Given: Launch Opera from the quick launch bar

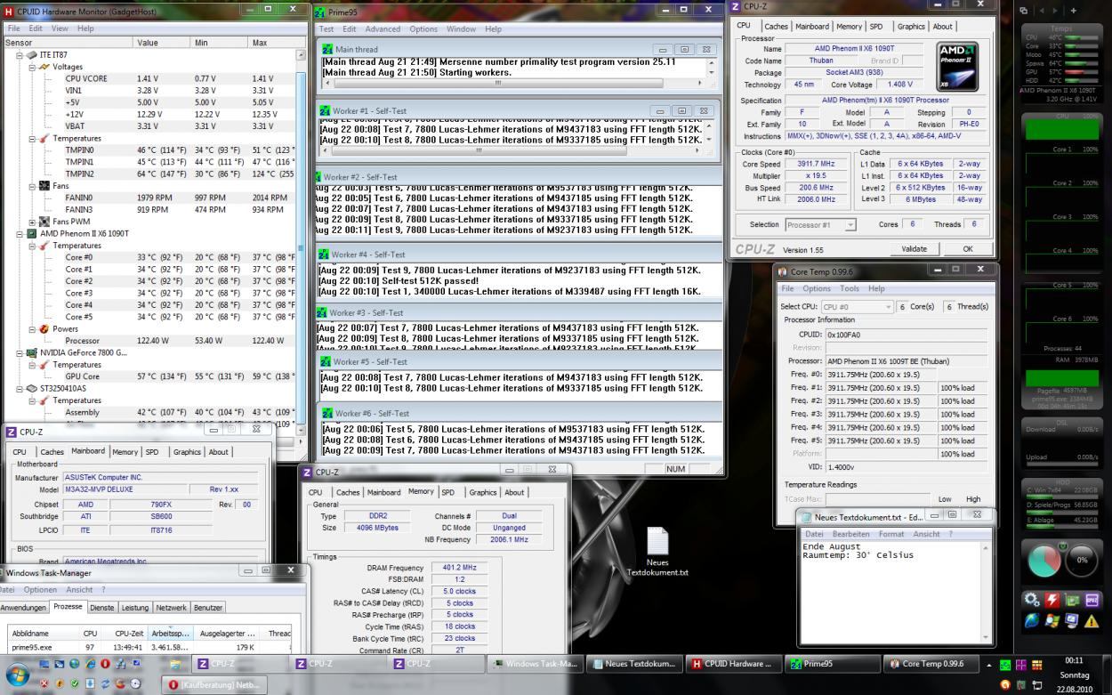Looking at the screenshot, I should (x=105, y=664).
